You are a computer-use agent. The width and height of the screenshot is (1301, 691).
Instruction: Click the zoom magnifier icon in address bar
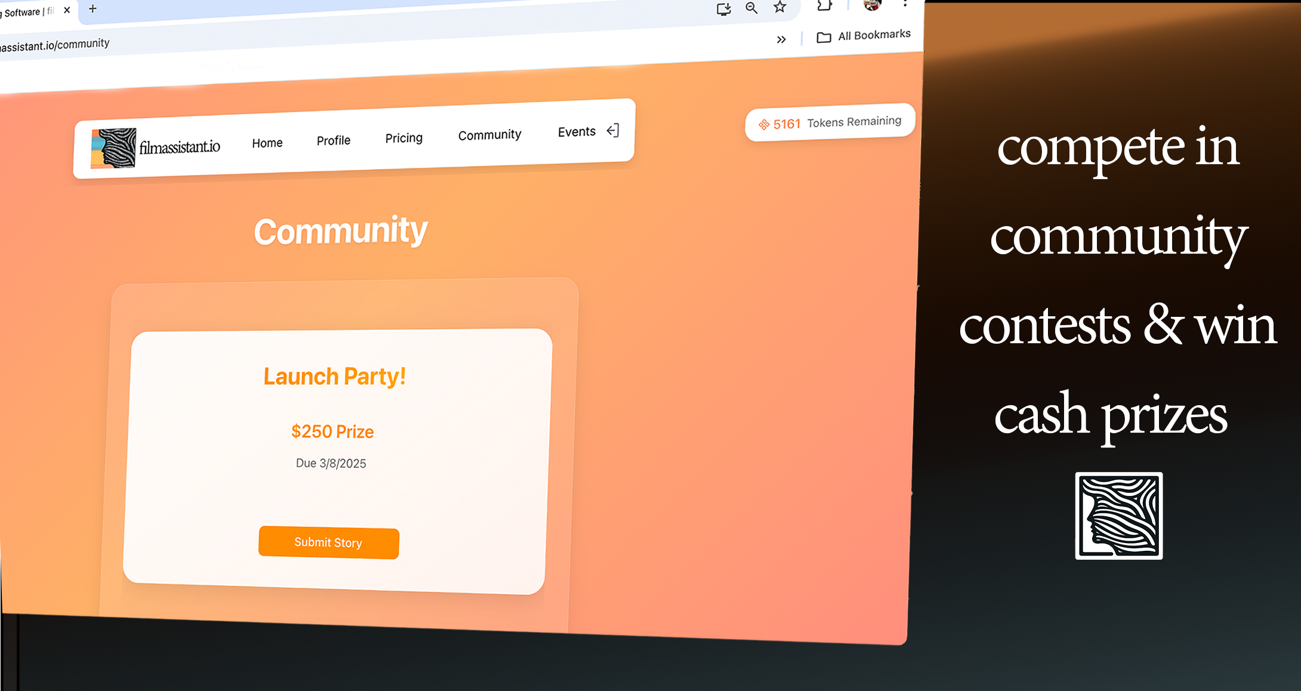point(751,8)
